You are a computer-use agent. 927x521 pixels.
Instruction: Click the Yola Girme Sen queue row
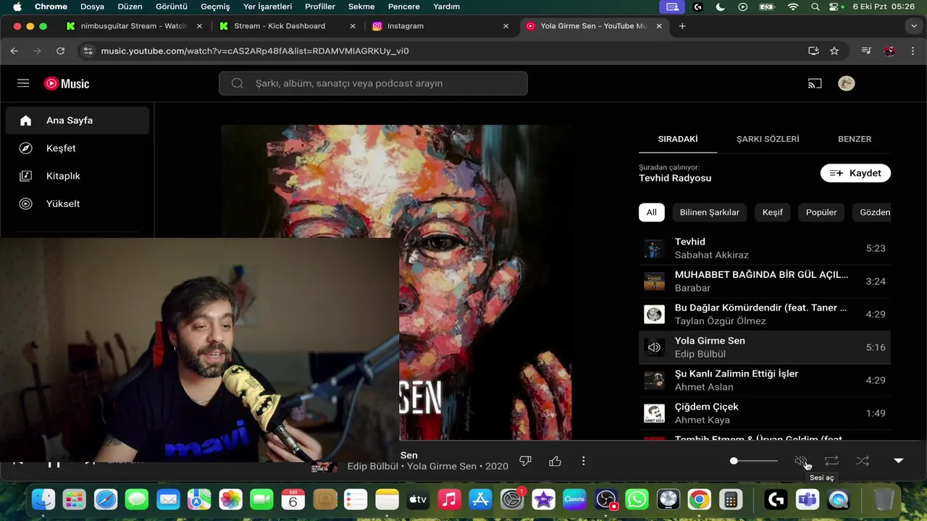[x=765, y=347]
